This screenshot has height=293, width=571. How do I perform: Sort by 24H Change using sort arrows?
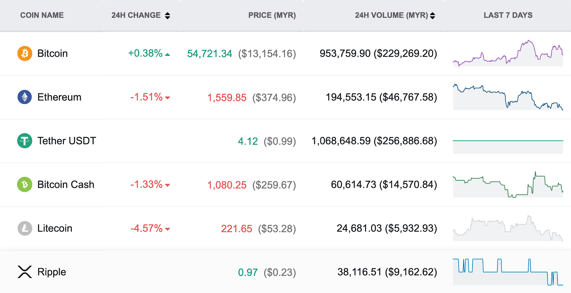point(167,15)
